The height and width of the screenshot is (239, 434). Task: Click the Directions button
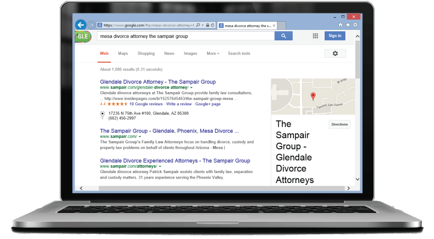340,124
